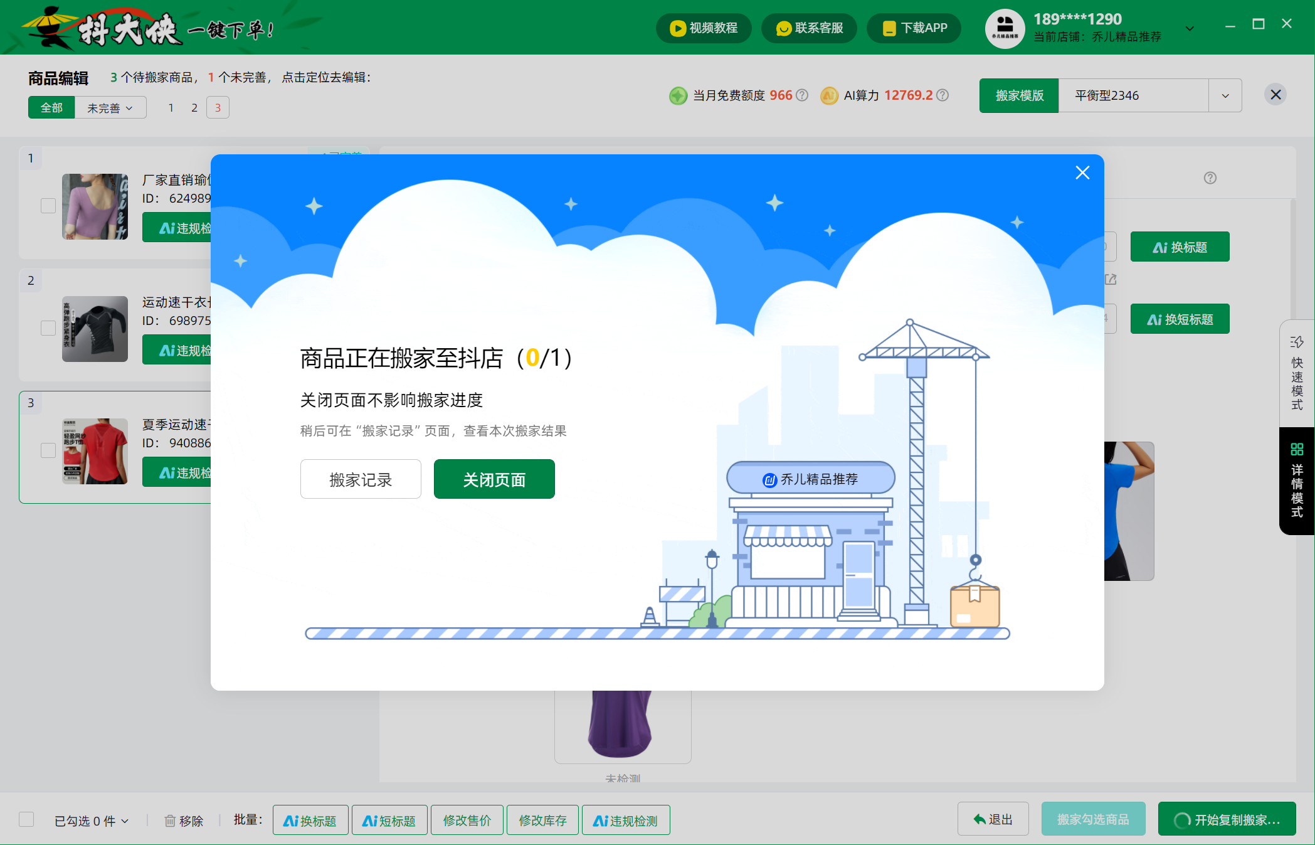Batch Ai违规检测 in bottom bar
Image resolution: width=1315 pixels, height=845 pixels.
click(626, 820)
